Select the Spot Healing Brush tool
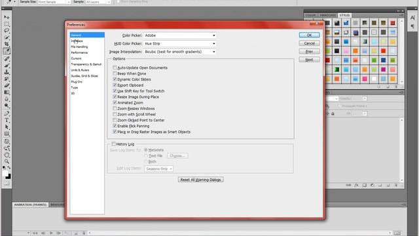Viewport: 419px width, 236px height. (7, 58)
